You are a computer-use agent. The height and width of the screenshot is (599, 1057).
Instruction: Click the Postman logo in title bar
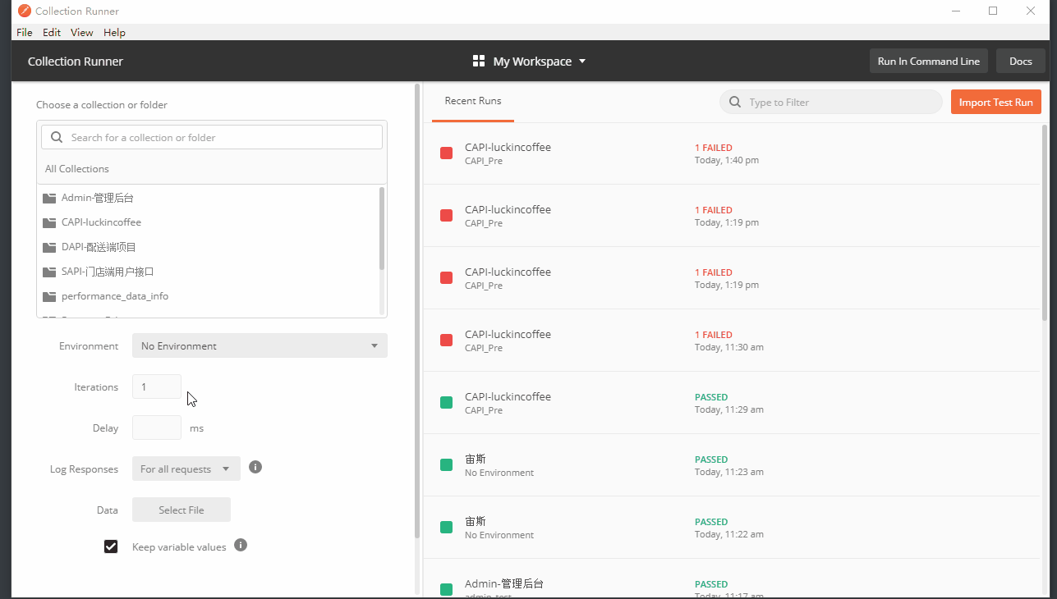point(25,11)
